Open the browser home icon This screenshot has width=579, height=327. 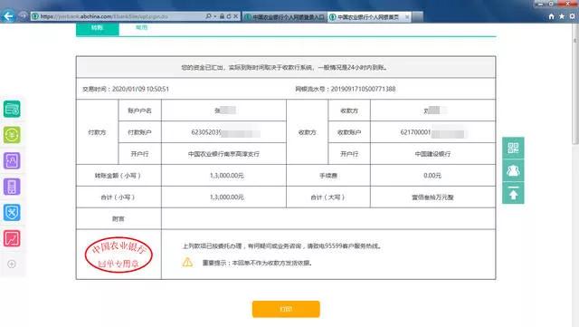[551, 16]
